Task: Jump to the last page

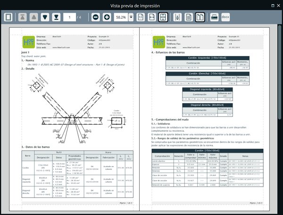Action: coord(56,17)
